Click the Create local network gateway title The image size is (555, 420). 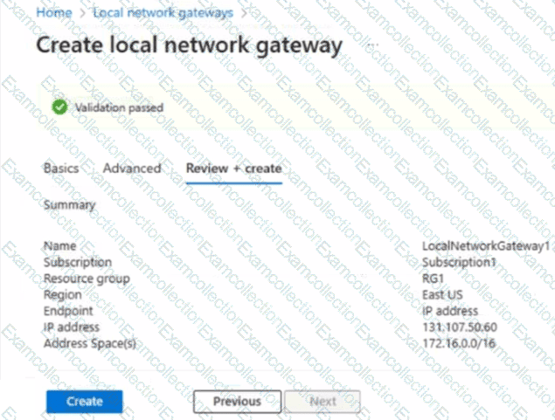pyautogui.click(x=189, y=45)
